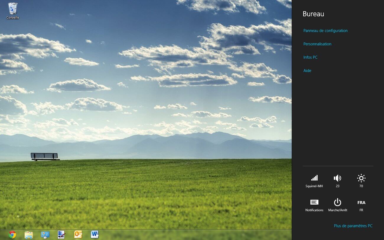Click the picture-with-pen taskbar icon

[x=61, y=235]
